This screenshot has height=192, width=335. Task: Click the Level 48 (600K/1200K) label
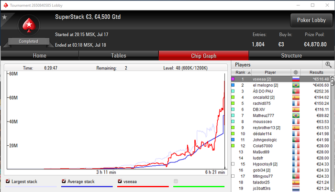coord(185,68)
